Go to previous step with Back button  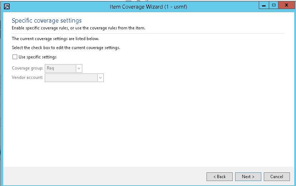click(x=219, y=177)
